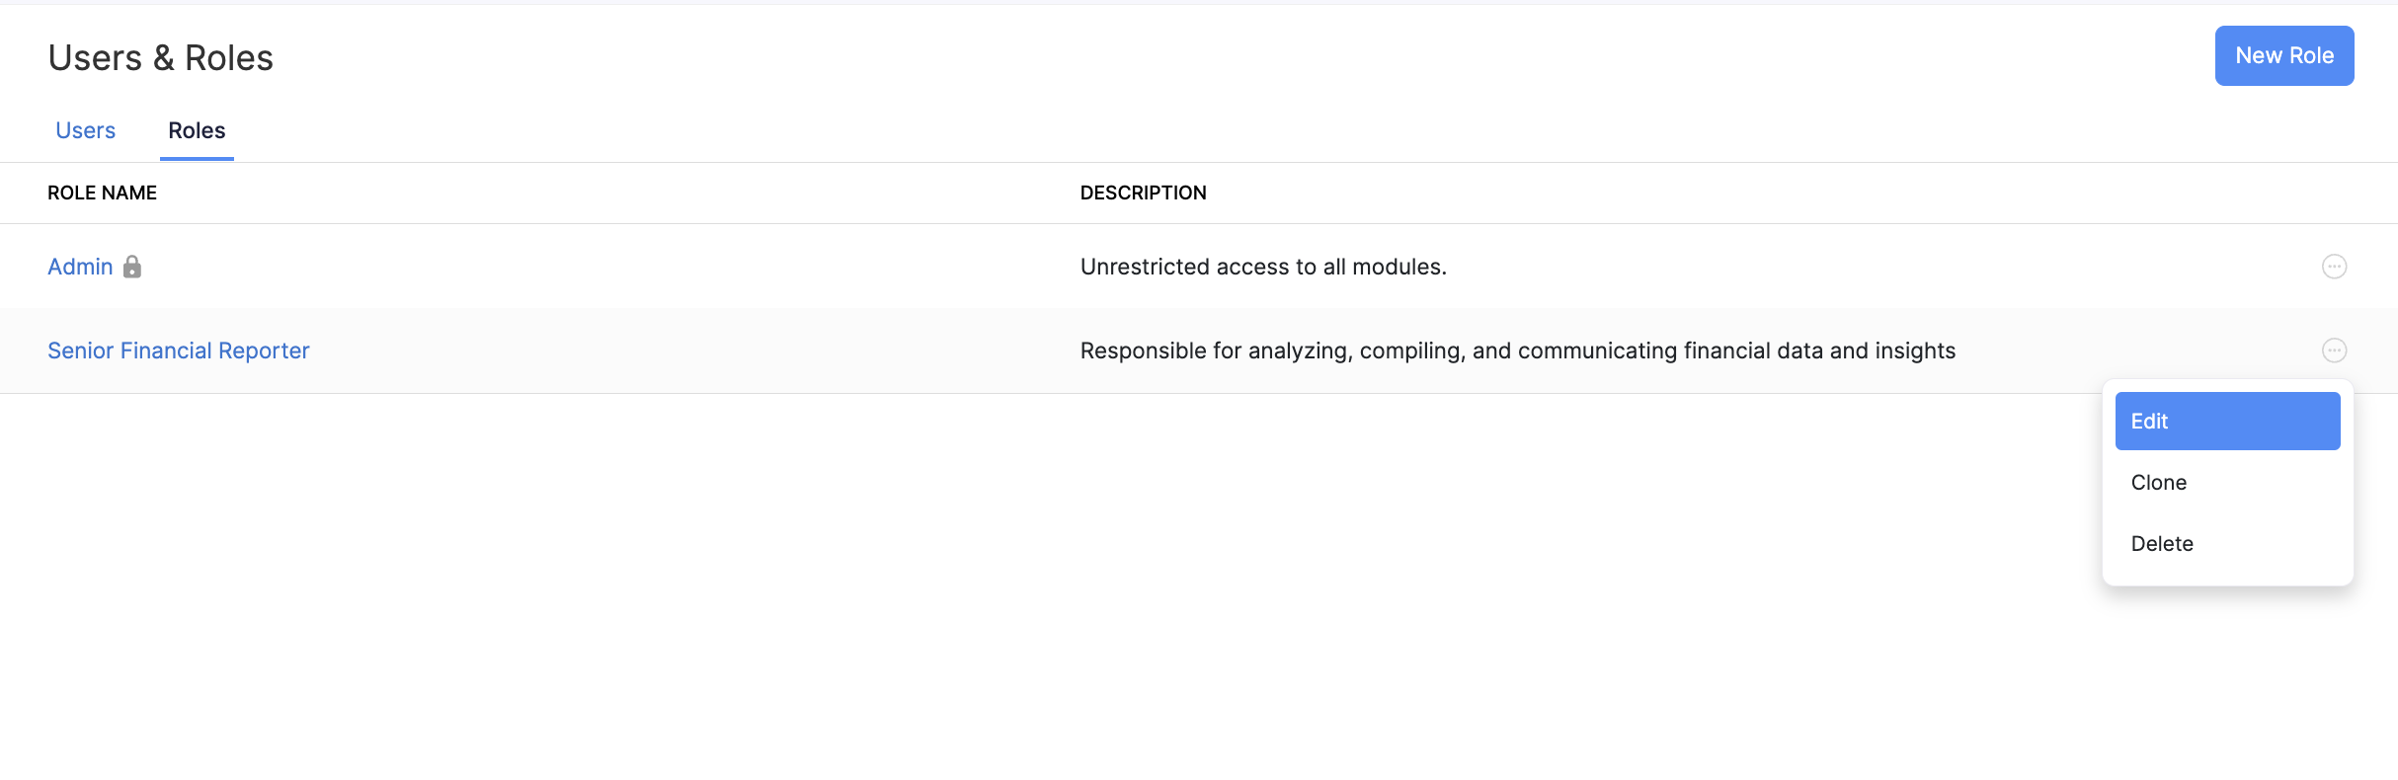Open the Senior Financial Reporter role link

179,351
